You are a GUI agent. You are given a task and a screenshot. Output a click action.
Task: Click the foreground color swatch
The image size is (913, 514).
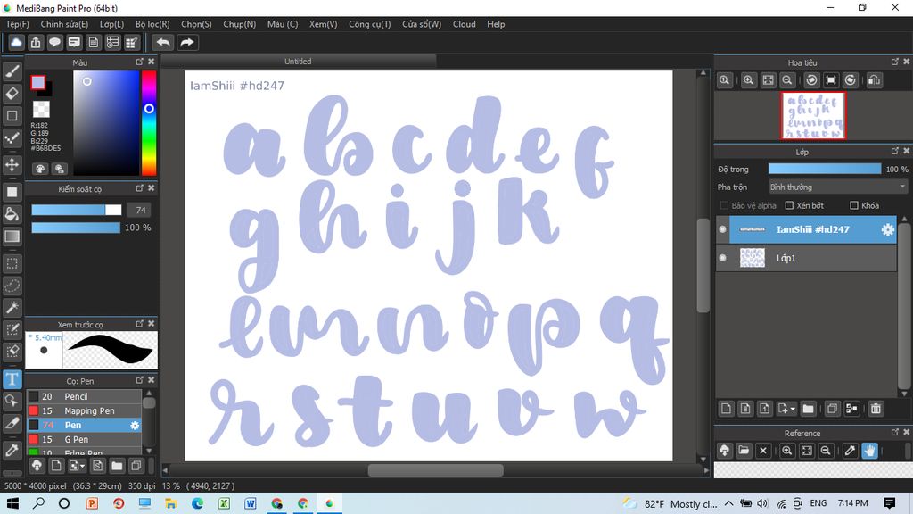pyautogui.click(x=38, y=82)
